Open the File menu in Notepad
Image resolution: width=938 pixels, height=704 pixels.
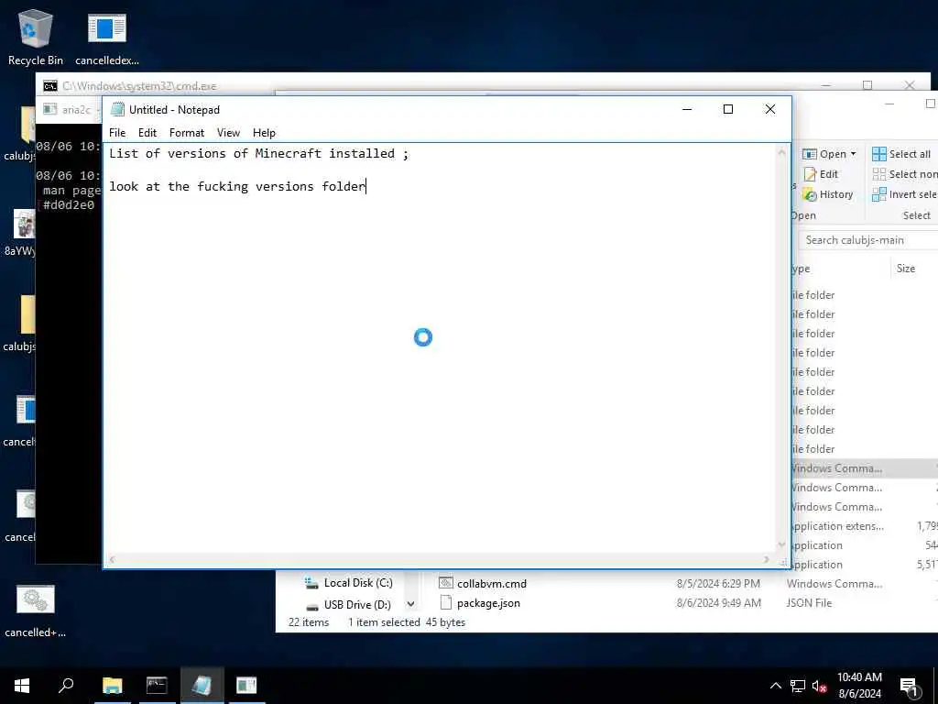(117, 133)
